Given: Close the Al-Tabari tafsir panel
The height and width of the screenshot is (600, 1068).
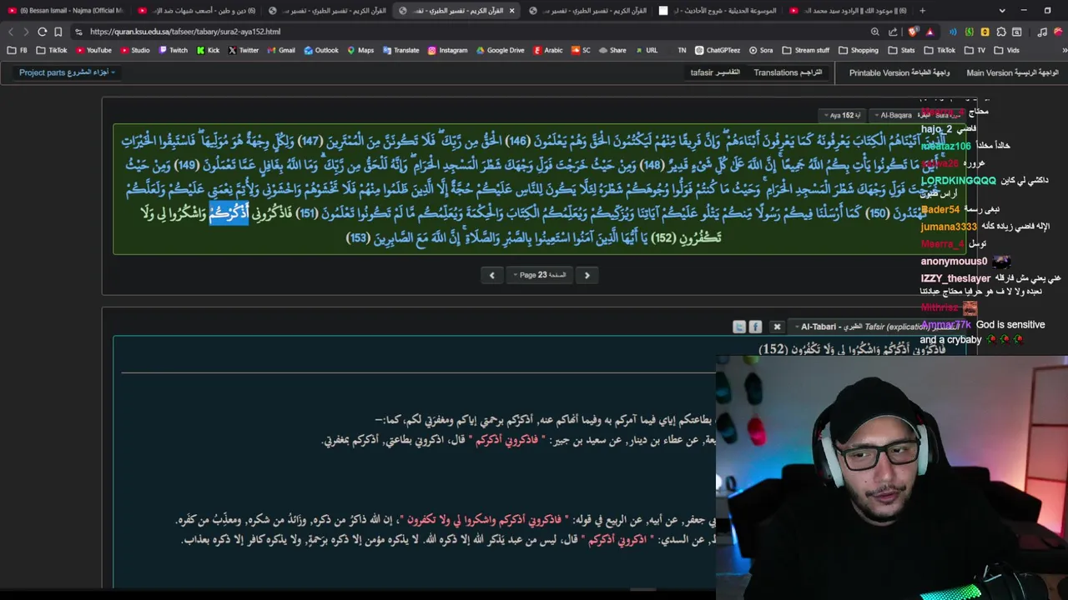Looking at the screenshot, I should 777,327.
